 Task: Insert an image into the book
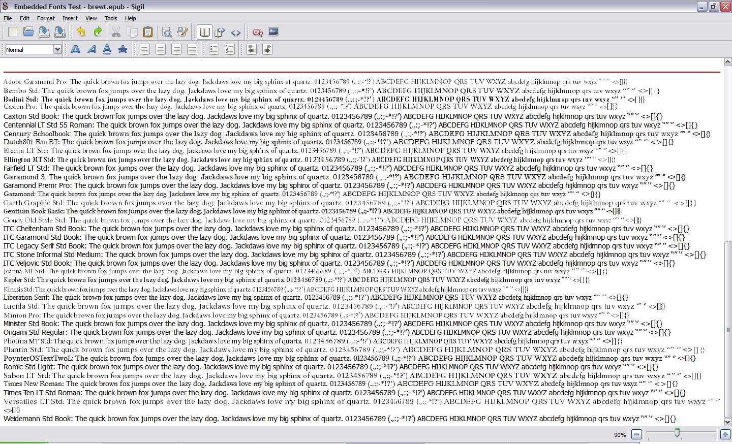point(273,32)
